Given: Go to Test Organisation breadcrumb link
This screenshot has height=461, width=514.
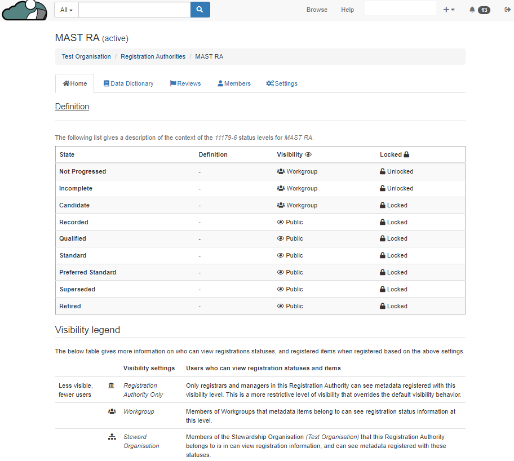Looking at the screenshot, I should (86, 56).
